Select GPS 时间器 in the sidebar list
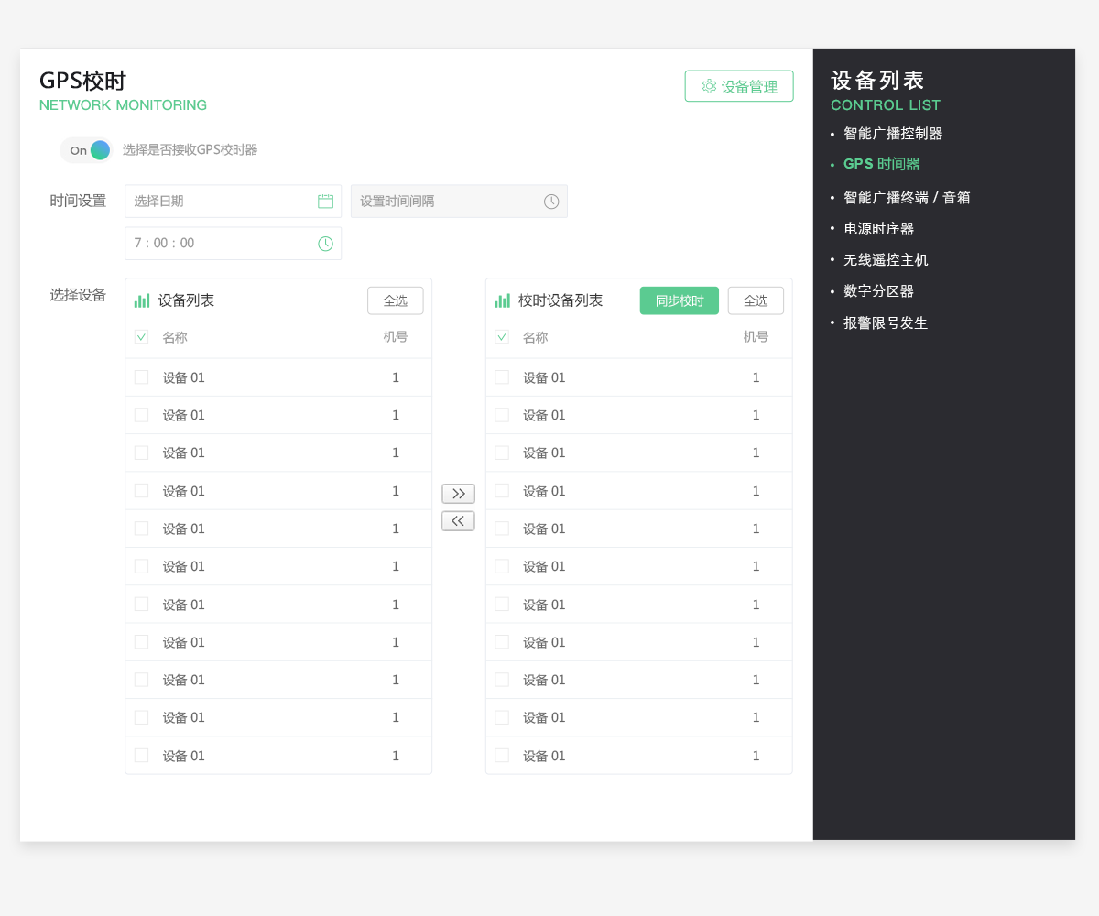The height and width of the screenshot is (916, 1099). point(882,164)
